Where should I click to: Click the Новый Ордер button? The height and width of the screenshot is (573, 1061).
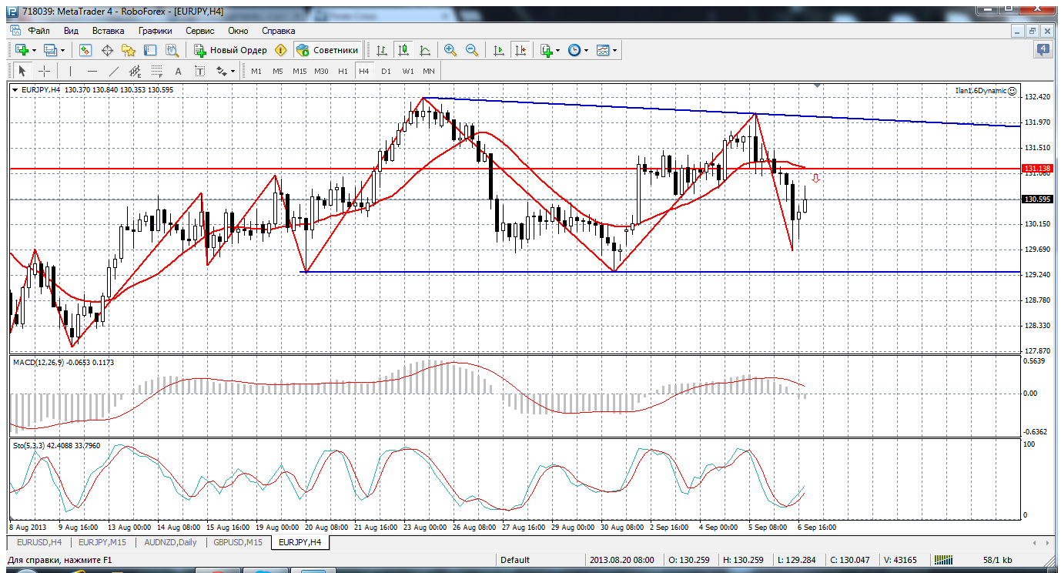point(231,50)
